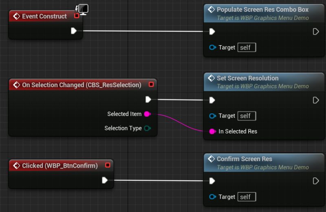Click the Event Construct node's diamond event icon
Viewport: 326px width, 212px height.
coord(16,16)
